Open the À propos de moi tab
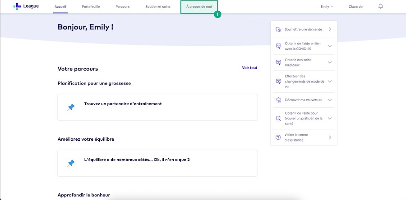This screenshot has width=406, height=200. coord(199,7)
